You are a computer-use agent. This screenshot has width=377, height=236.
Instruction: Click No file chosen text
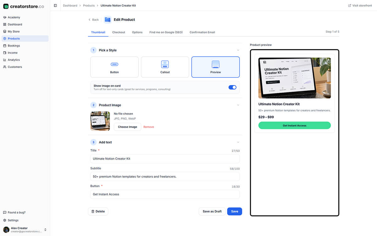click(x=123, y=114)
